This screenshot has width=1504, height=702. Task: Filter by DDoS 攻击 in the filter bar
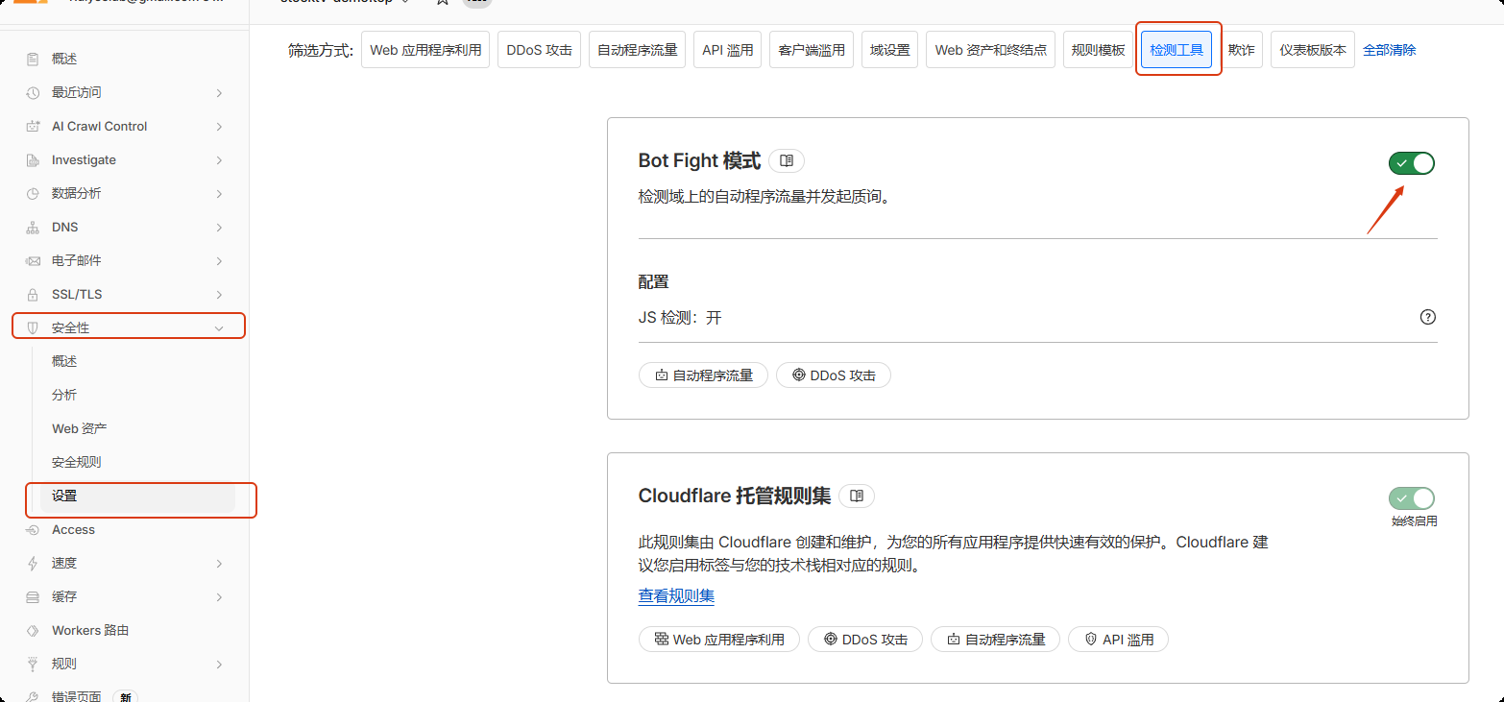(539, 50)
